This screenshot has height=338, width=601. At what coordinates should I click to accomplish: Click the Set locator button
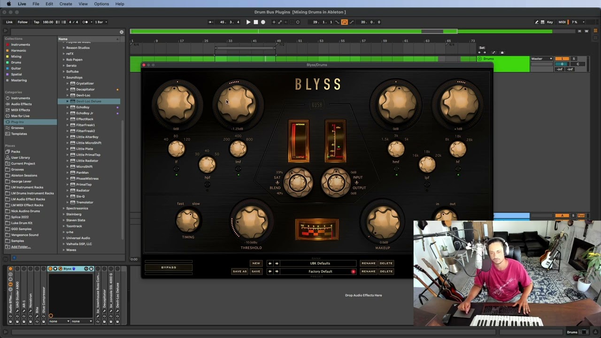pos(482,48)
